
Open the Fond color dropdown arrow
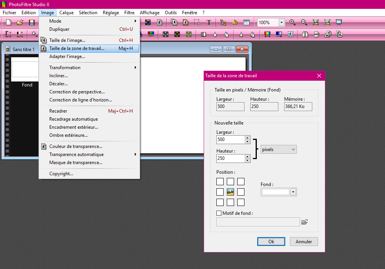293,192
